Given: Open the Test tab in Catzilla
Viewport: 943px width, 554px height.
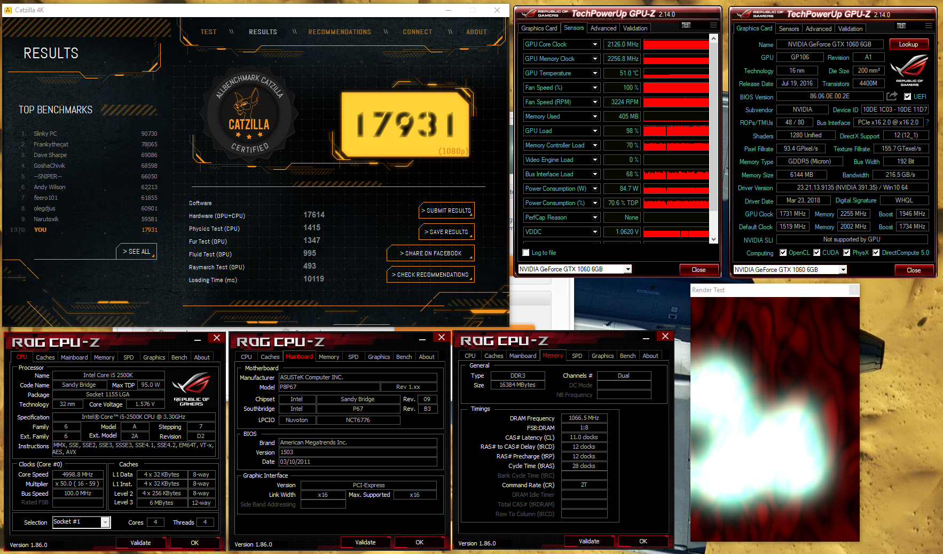Looking at the screenshot, I should click(208, 32).
